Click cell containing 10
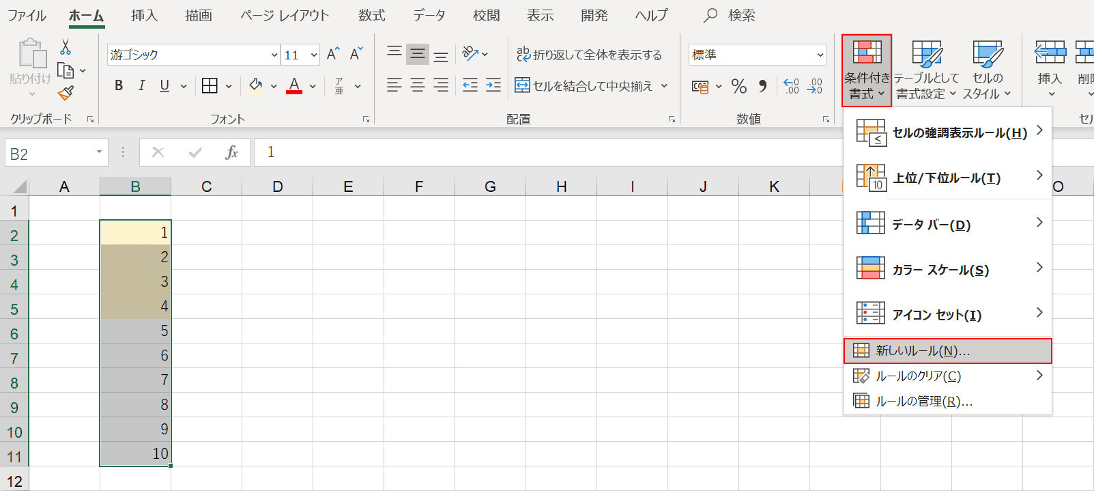Image resolution: width=1094 pixels, height=491 pixels. [x=135, y=453]
